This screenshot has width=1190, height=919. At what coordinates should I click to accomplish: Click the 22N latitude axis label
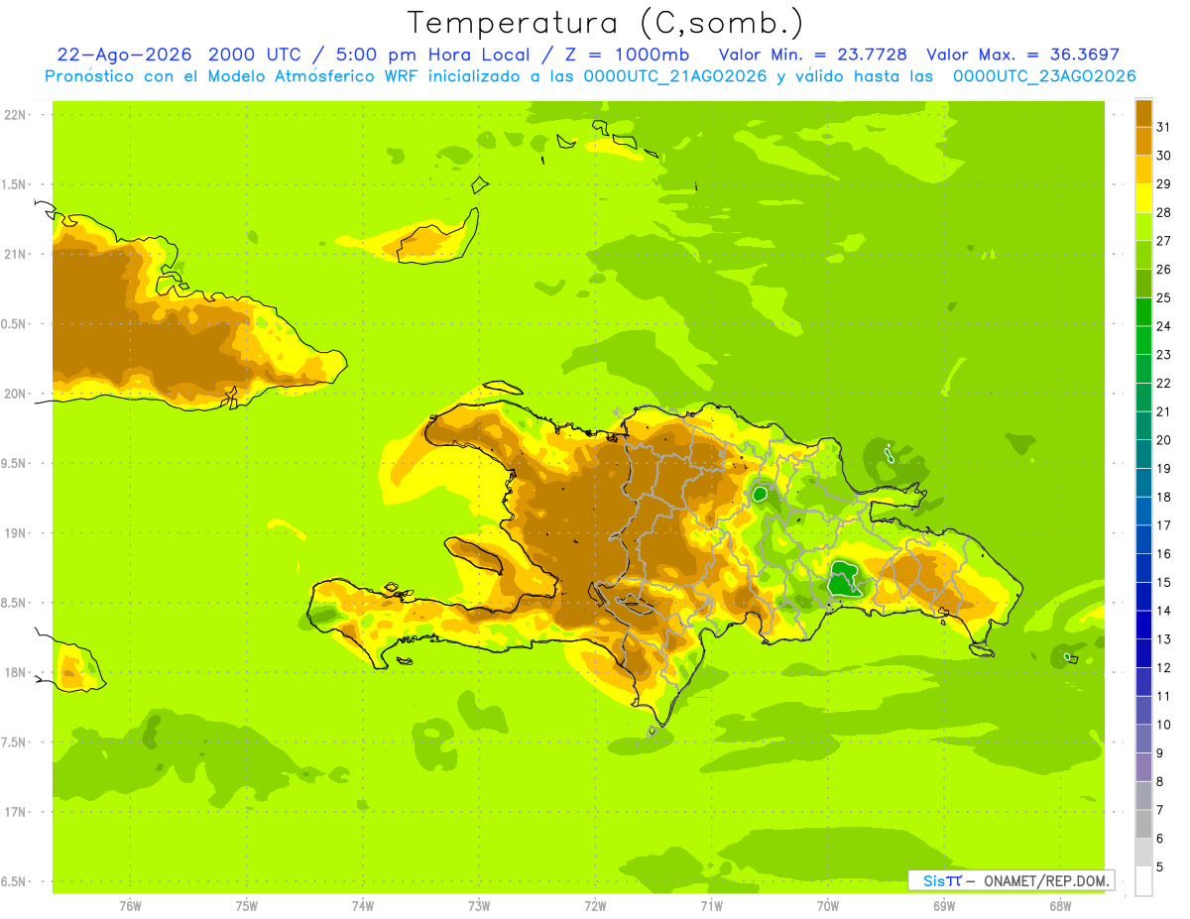(x=14, y=114)
